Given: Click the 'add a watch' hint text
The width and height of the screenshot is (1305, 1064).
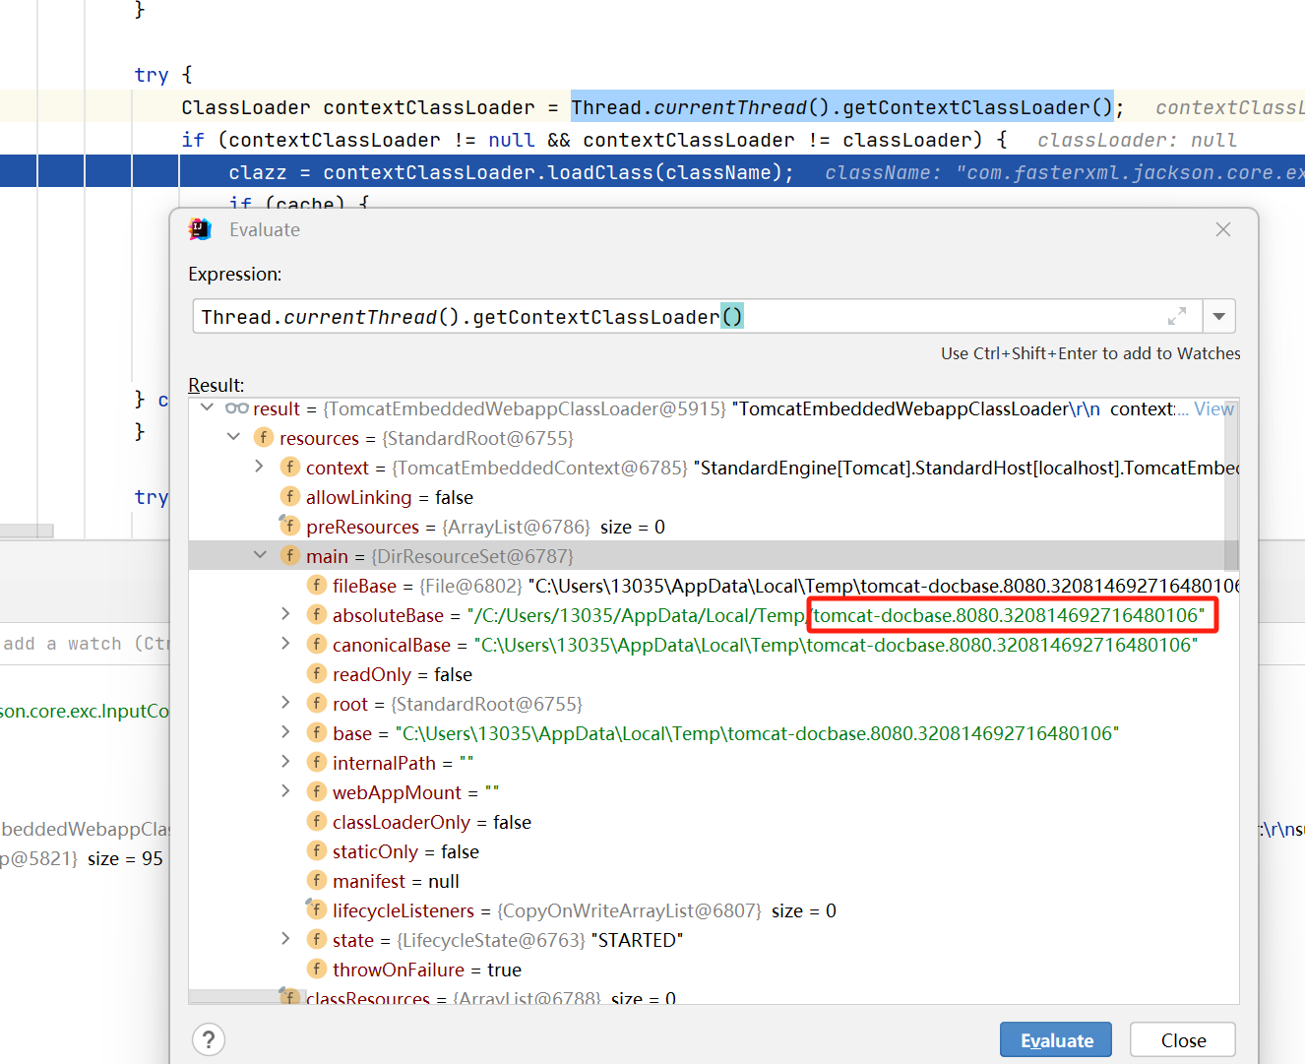Looking at the screenshot, I should [87, 644].
